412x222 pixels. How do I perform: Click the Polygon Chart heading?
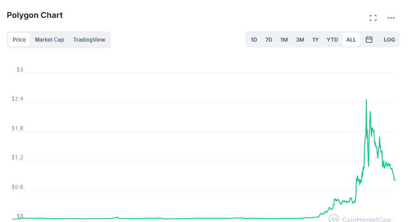tap(35, 15)
